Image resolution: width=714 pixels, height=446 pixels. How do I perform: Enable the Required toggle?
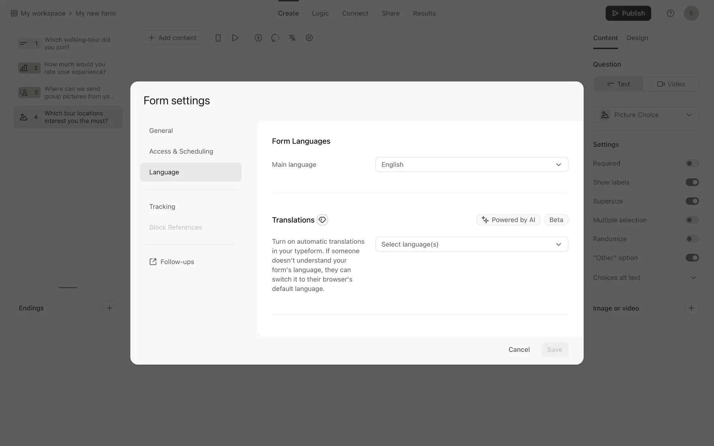click(692, 164)
